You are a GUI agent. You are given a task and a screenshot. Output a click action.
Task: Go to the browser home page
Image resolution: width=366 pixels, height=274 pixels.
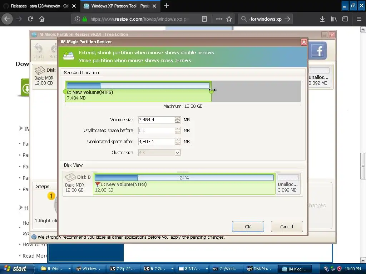point(42,19)
